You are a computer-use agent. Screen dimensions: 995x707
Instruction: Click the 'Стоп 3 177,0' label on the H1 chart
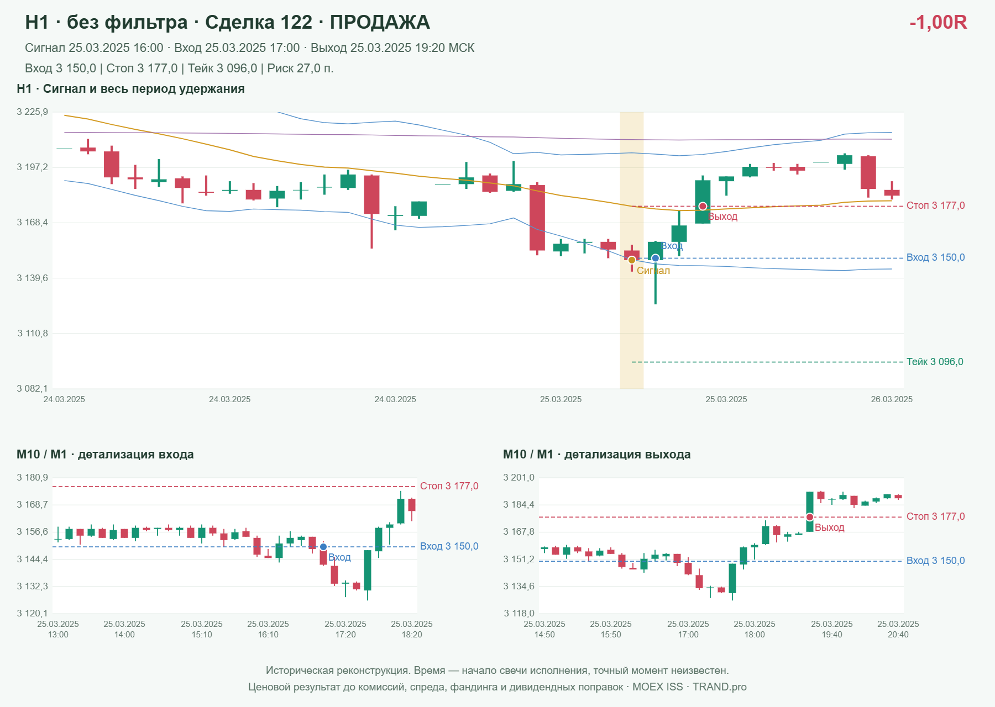(935, 205)
